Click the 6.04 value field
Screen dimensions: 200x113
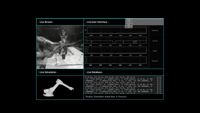pos(129,20)
